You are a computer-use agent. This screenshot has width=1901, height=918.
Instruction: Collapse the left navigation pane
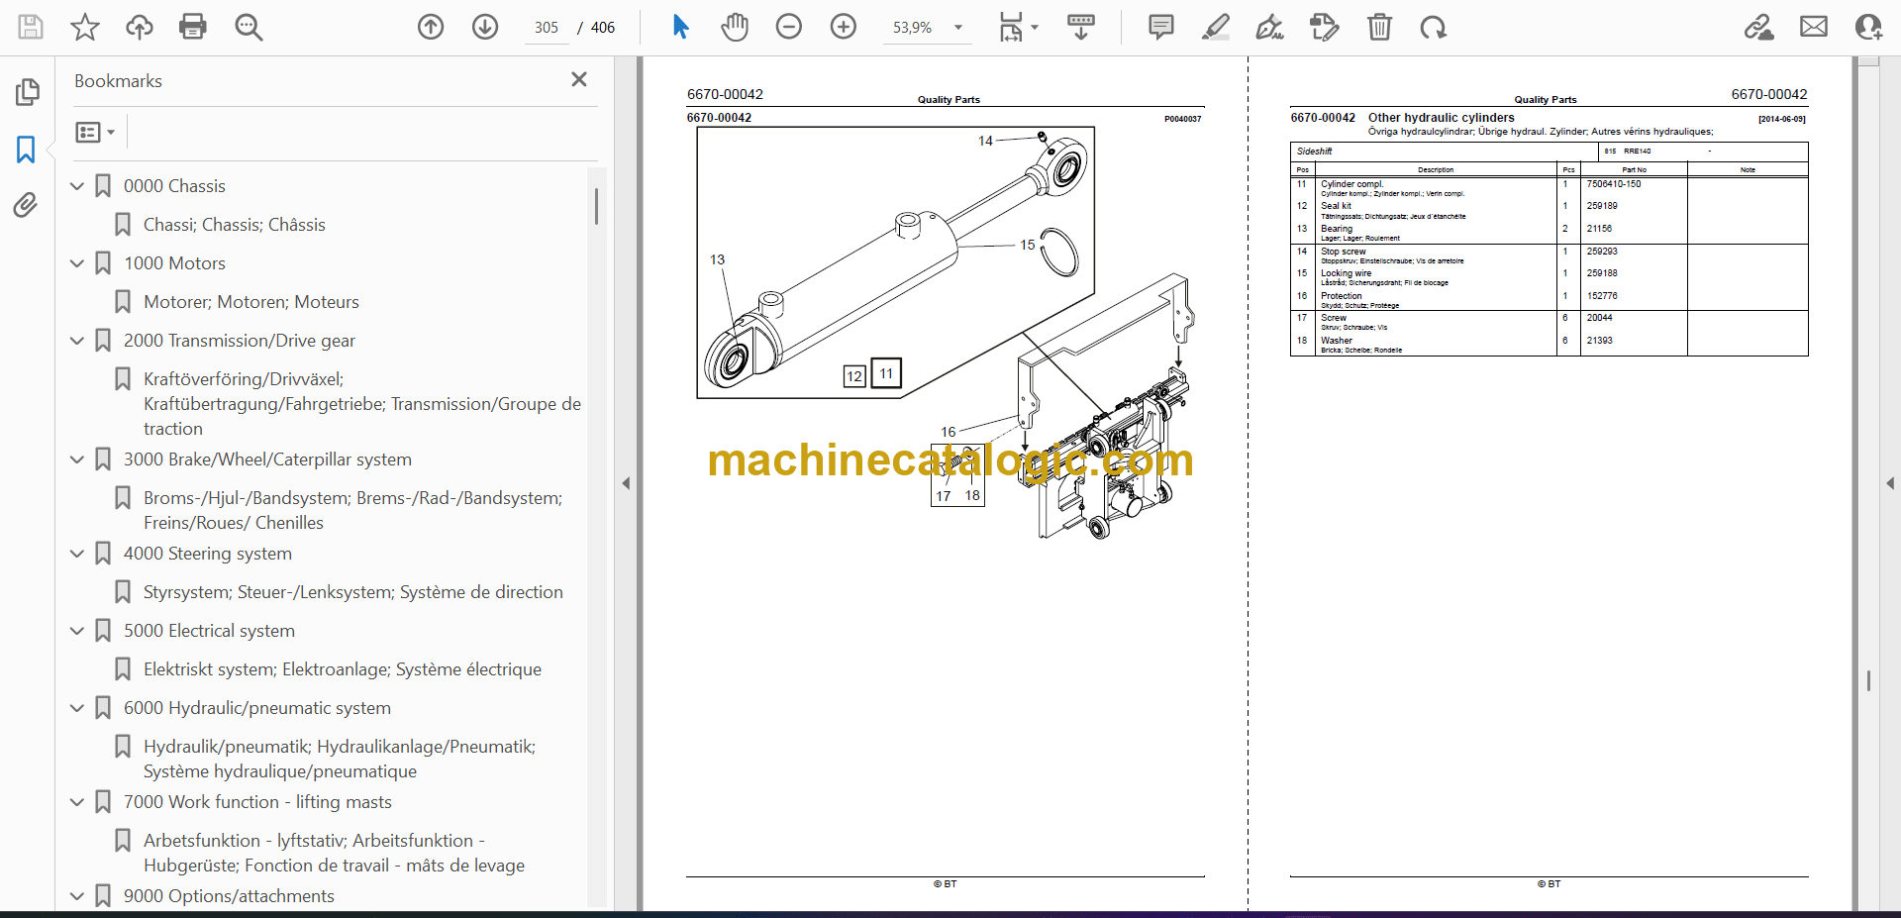click(x=626, y=483)
